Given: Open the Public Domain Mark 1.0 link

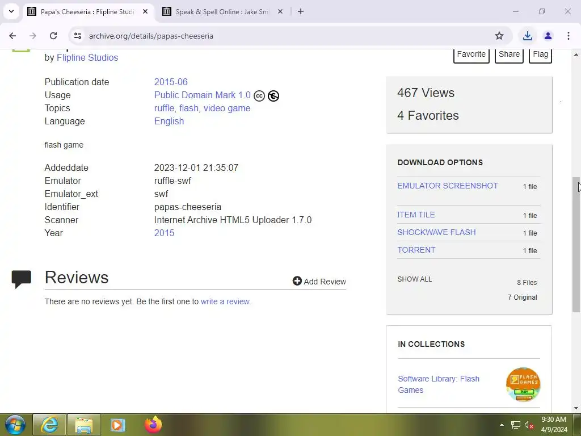Looking at the screenshot, I should [x=203, y=95].
